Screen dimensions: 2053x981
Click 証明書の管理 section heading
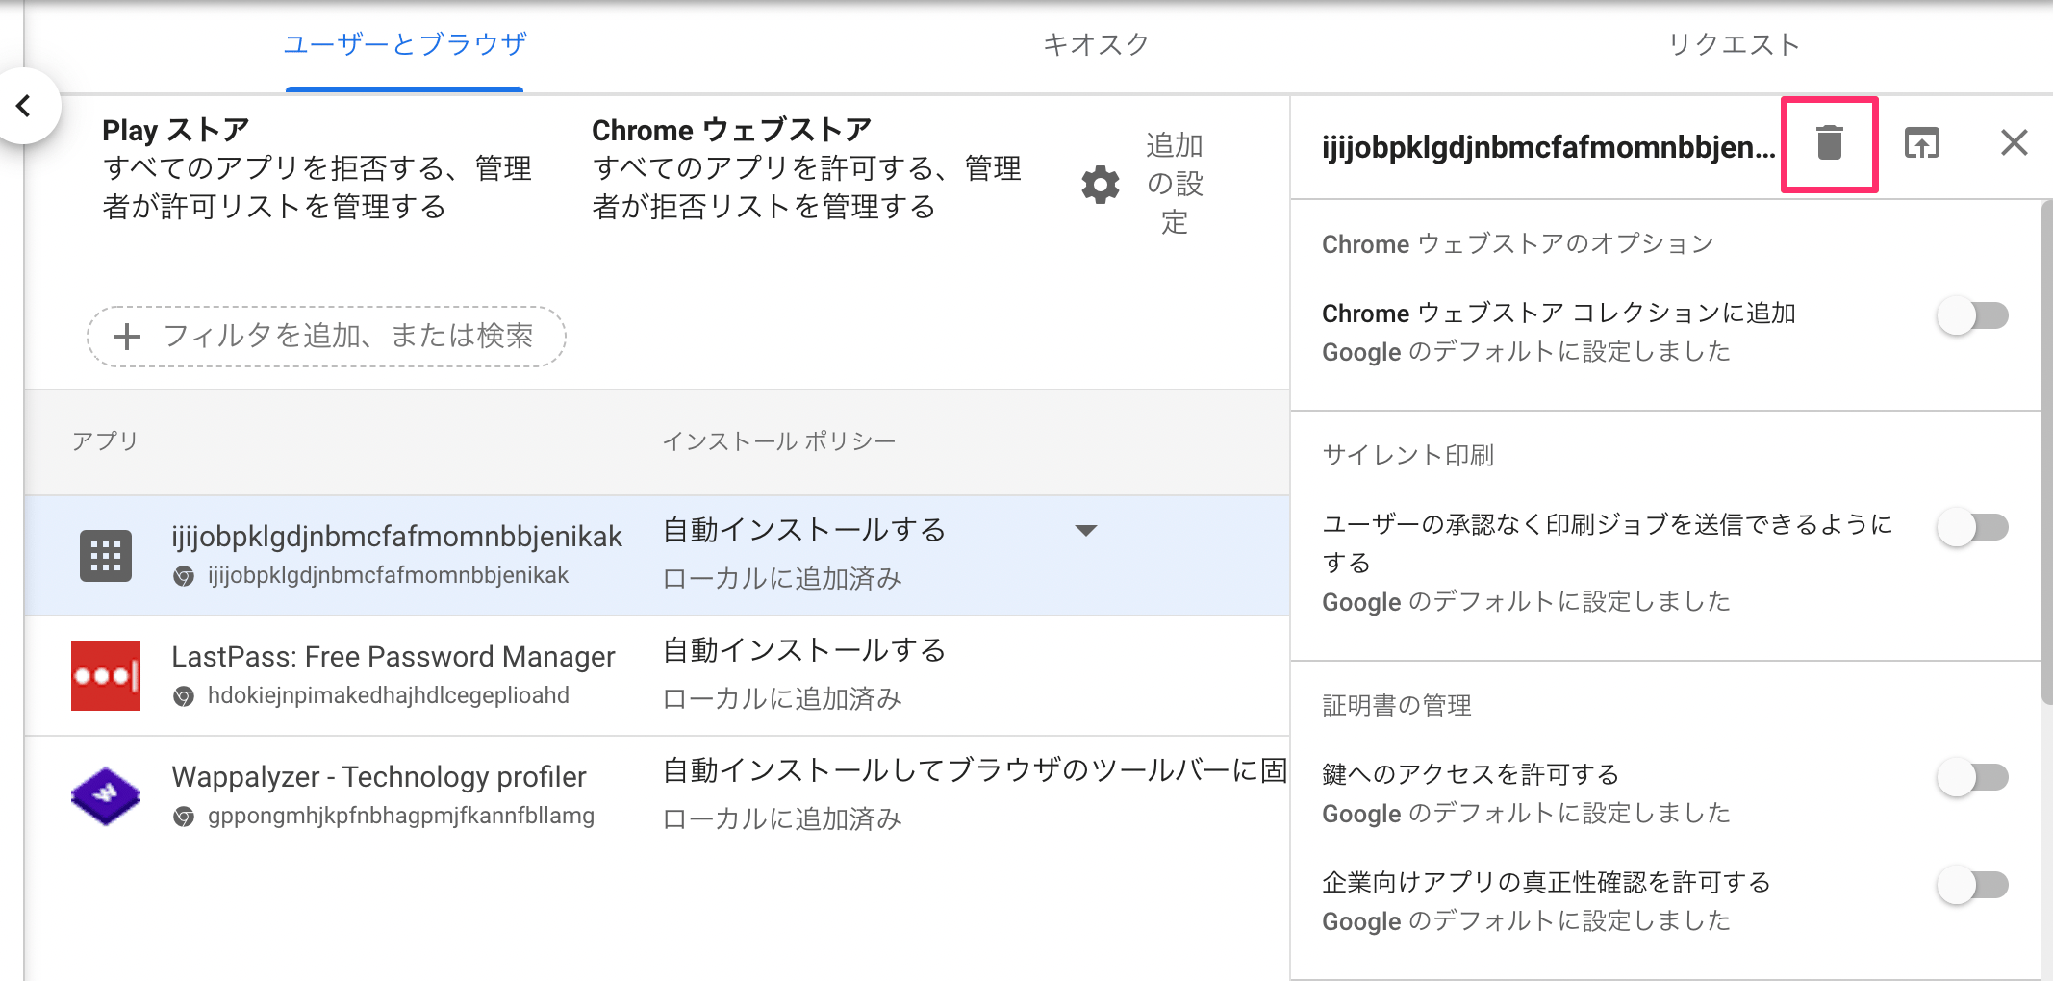click(1397, 706)
